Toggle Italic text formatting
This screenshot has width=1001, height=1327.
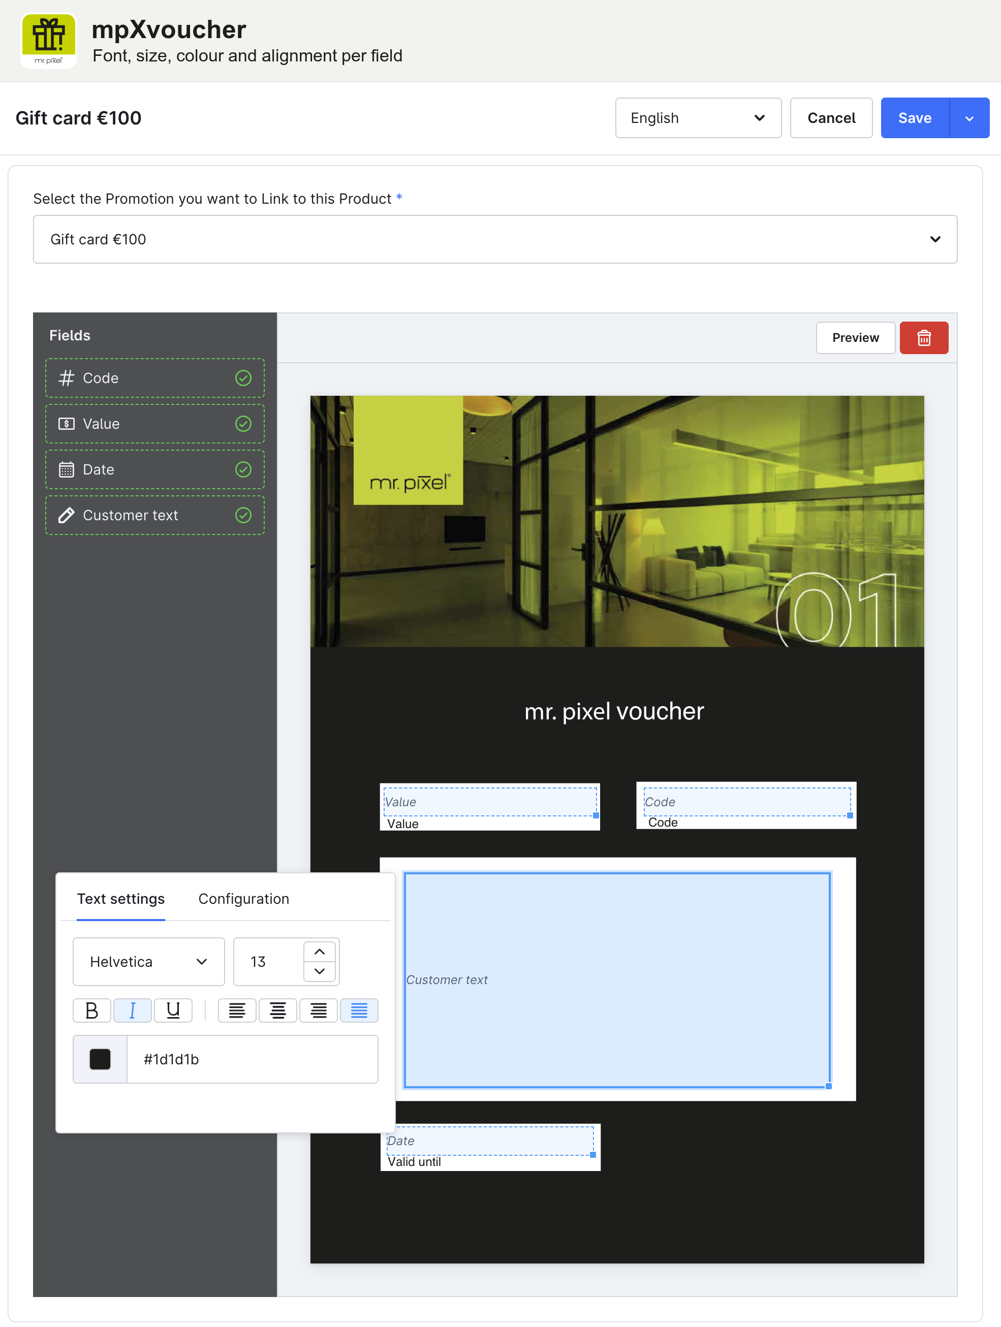coord(132,1010)
